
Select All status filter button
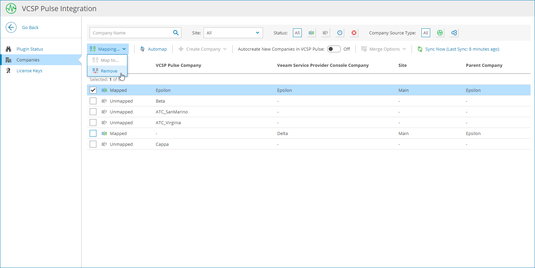(297, 33)
